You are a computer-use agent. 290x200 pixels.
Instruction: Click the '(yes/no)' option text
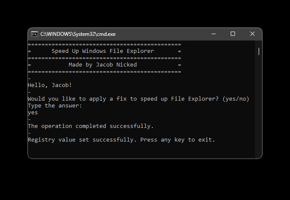pyautogui.click(x=236, y=99)
